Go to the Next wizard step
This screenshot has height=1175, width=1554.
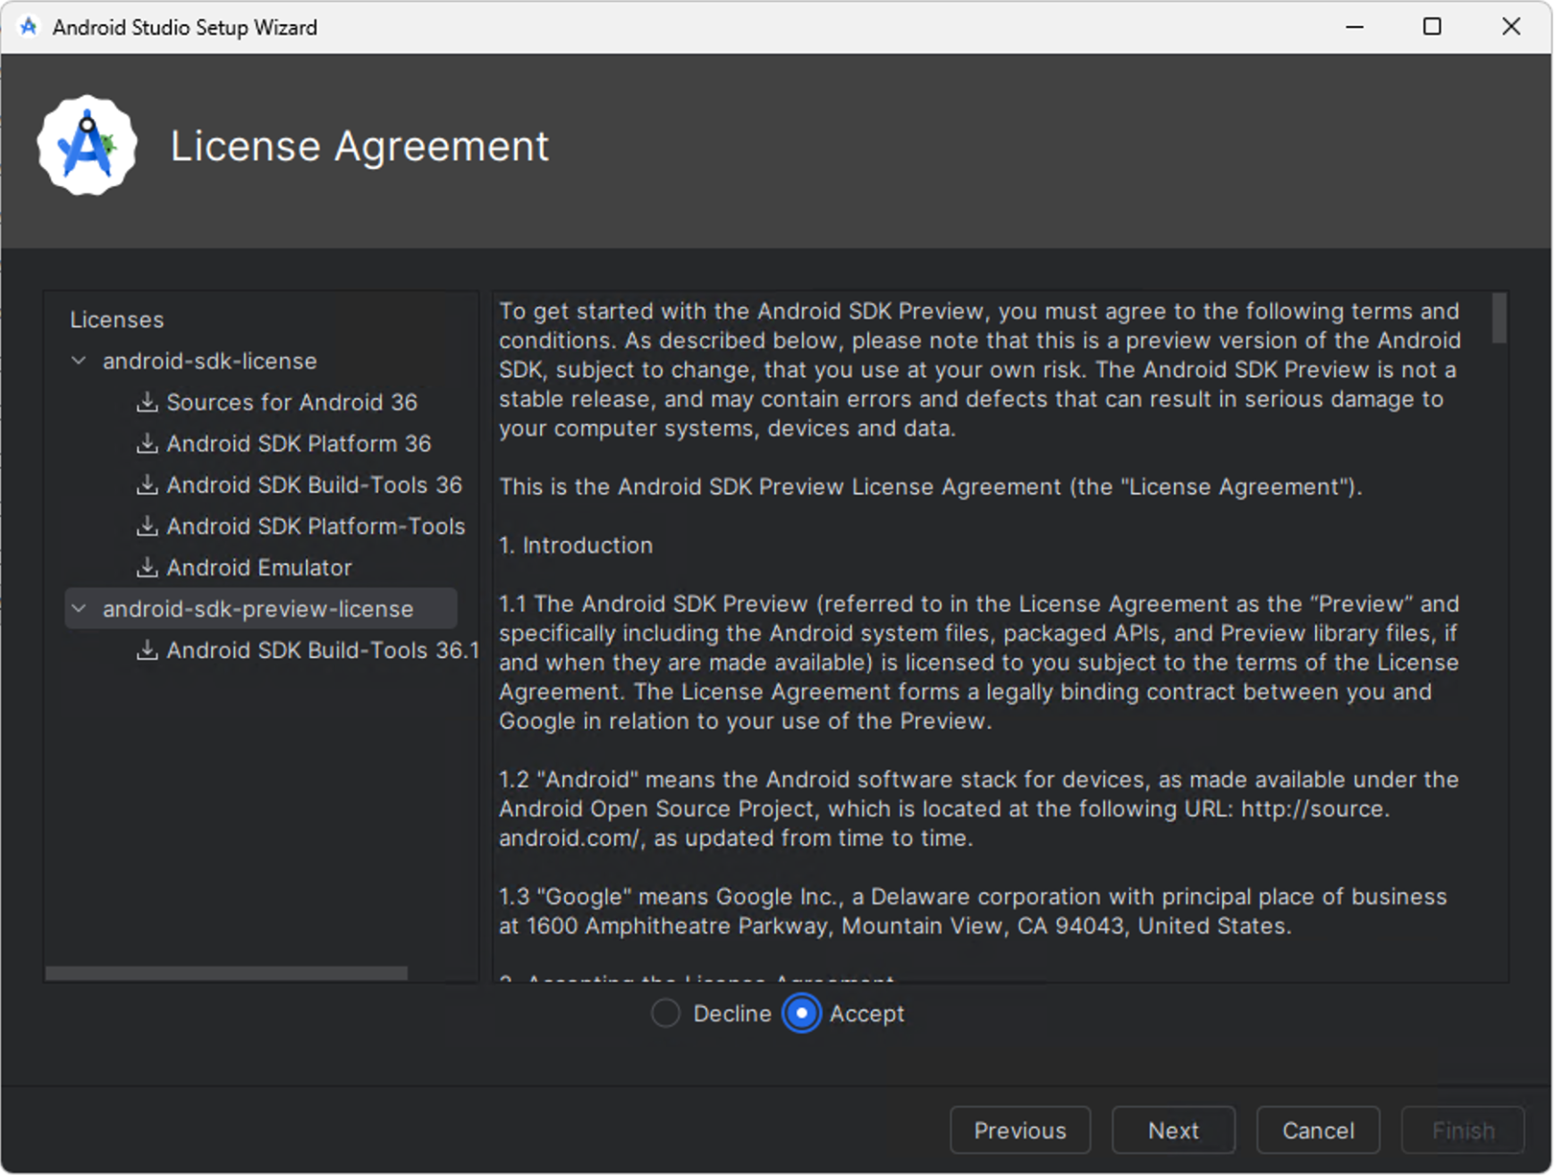click(1172, 1130)
